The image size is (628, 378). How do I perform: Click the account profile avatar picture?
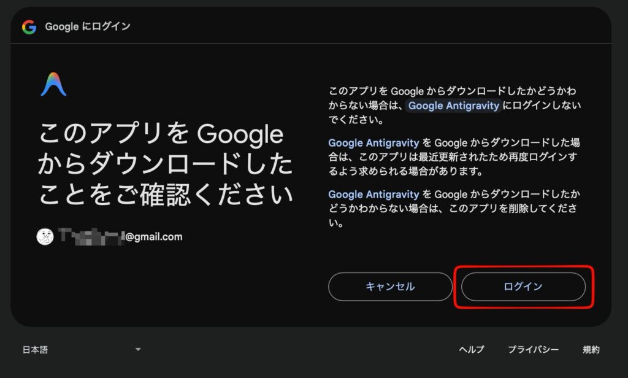tap(45, 237)
